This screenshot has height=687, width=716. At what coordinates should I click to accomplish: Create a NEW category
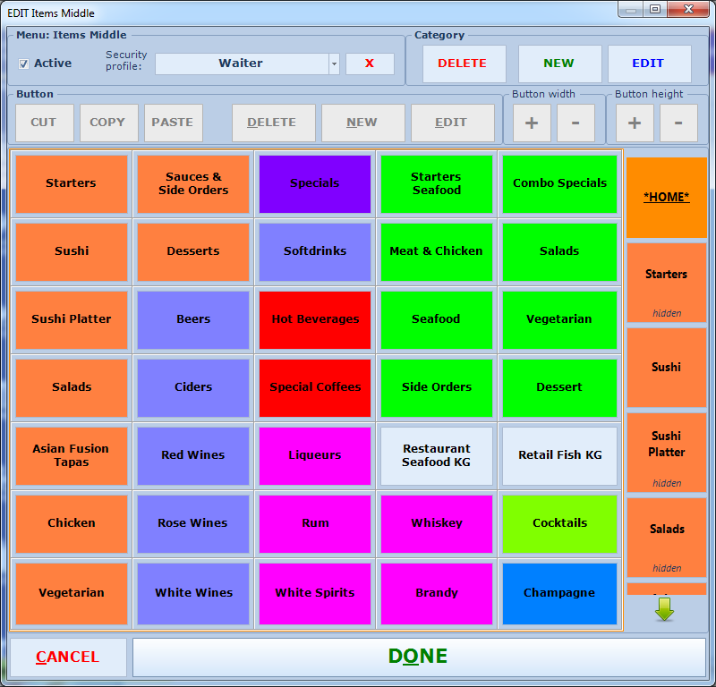click(559, 64)
